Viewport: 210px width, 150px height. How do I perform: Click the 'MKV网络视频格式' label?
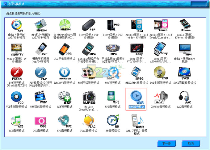(x=89, y=83)
